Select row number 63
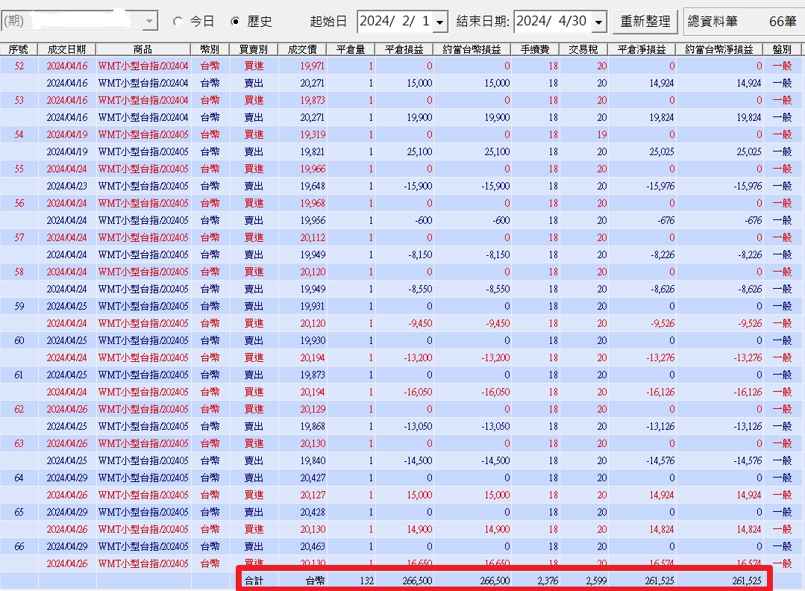This screenshot has width=805, height=591. coord(19,444)
